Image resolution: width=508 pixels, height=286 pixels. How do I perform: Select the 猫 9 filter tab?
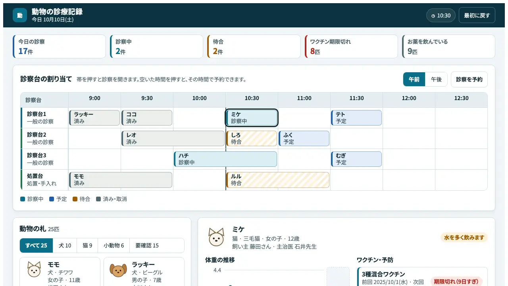point(87,245)
